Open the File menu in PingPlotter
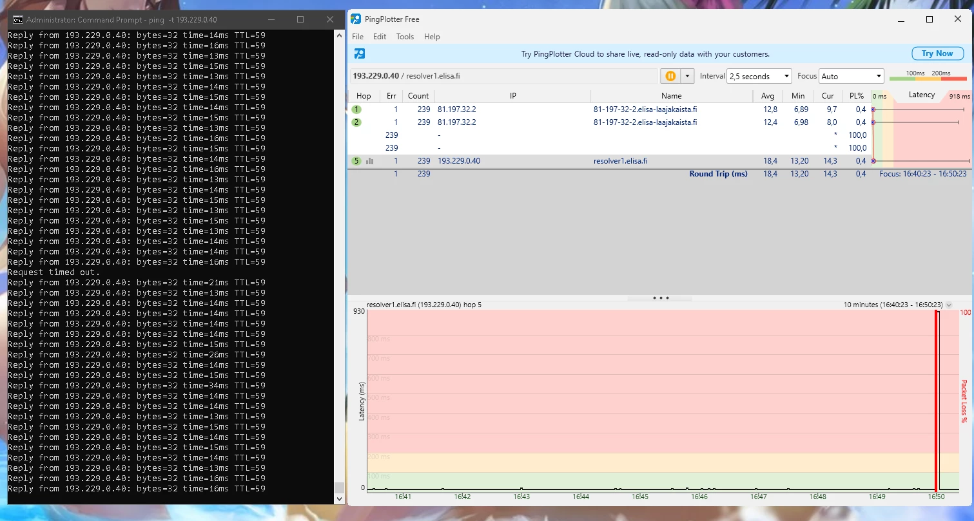This screenshot has height=521, width=974. point(358,37)
